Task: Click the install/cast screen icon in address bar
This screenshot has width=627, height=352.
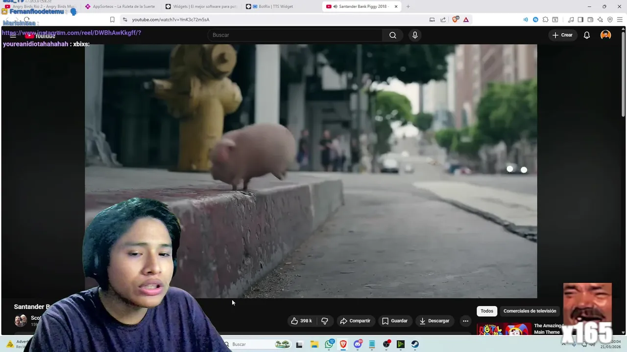Action: 432,20
